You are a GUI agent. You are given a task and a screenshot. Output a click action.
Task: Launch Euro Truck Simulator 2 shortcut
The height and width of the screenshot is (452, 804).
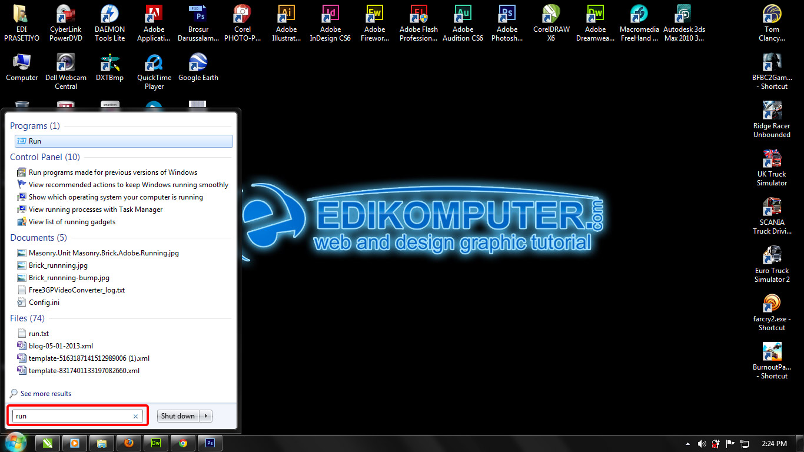click(772, 264)
